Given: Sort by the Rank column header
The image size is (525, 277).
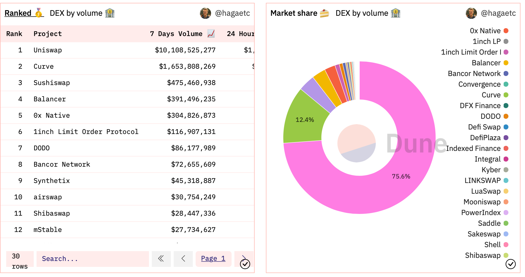Looking at the screenshot, I should pyautogui.click(x=14, y=34).
